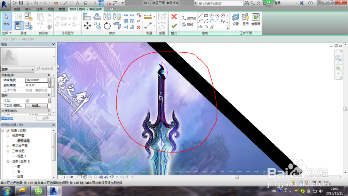Image resolution: width=348 pixels, height=196 pixels.
Task: Expand the 天花板平面 tree node
Action: (8, 146)
